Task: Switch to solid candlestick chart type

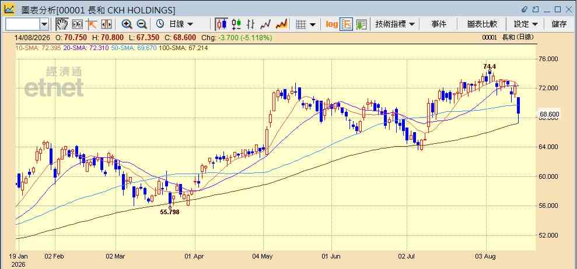Action: (x=221, y=24)
